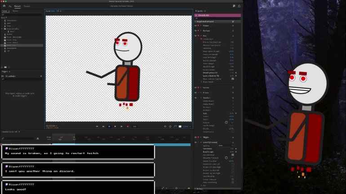Jump to scene start with the rewind icon
The width and height of the screenshot is (346, 194).
(x=97, y=126)
